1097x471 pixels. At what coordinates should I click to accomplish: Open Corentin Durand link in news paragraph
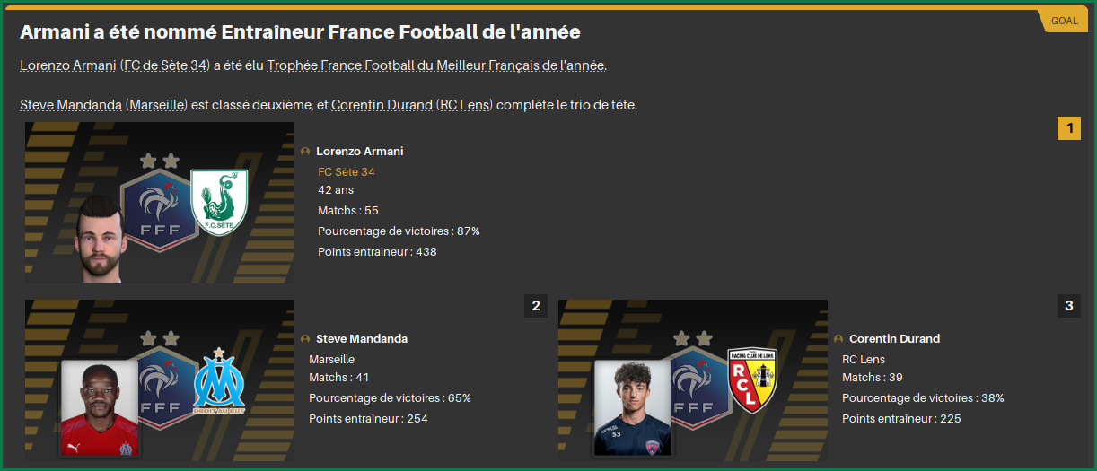click(x=381, y=105)
